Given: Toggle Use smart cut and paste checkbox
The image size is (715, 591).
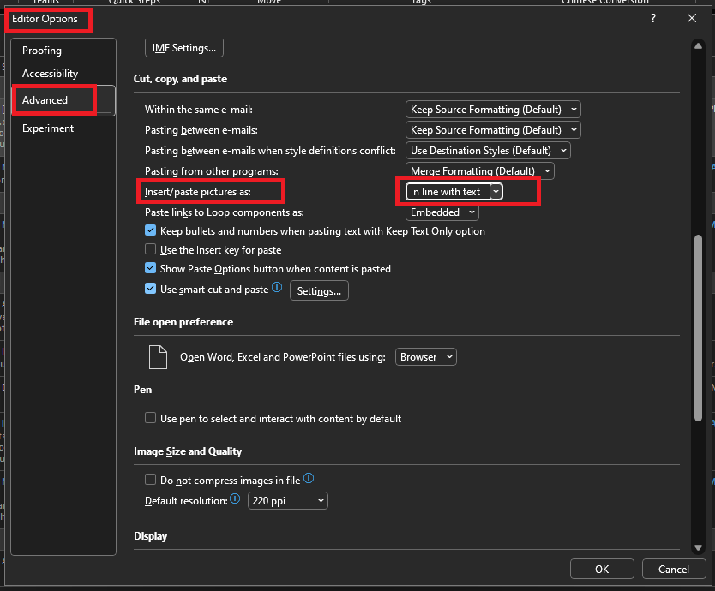Looking at the screenshot, I should click(151, 289).
